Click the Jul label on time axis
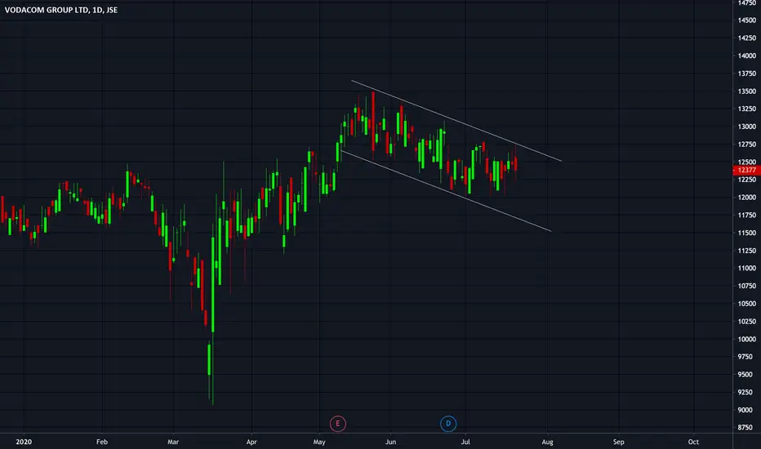Viewport: 761px width, 449px height. coord(465,442)
